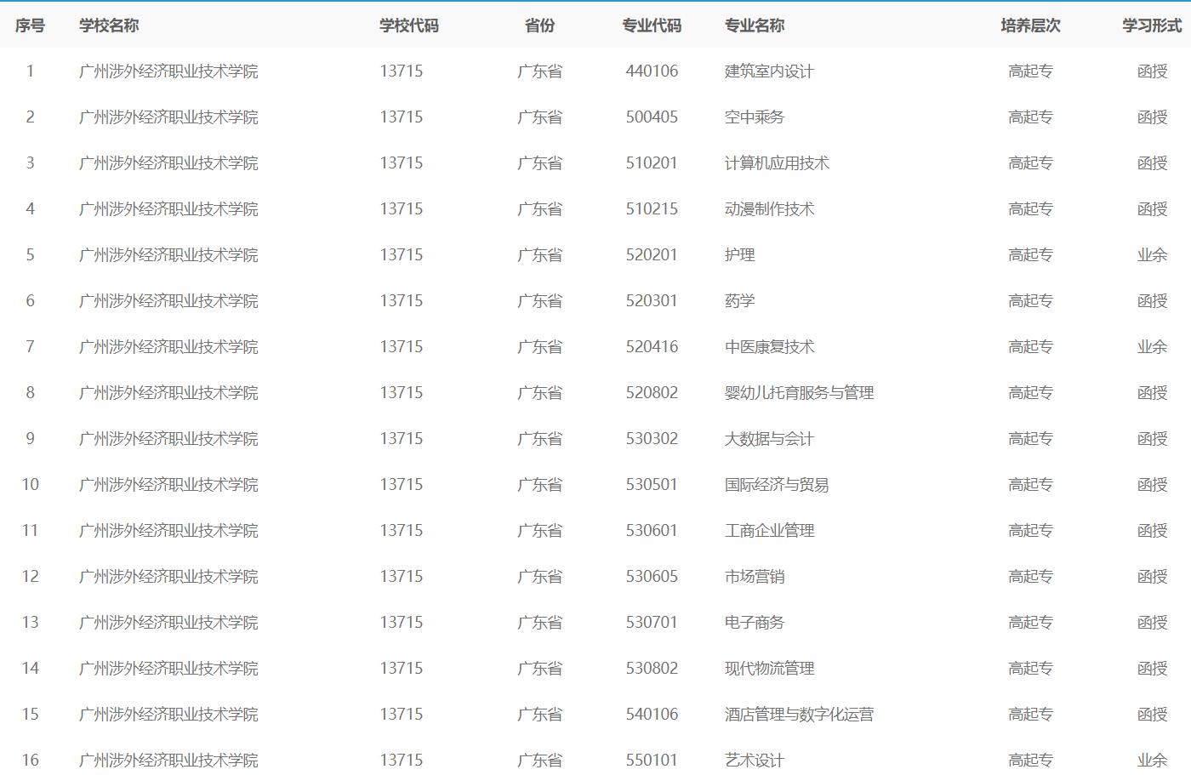The width and height of the screenshot is (1191, 775).
Task: Click major code 530601
Action: [x=652, y=531]
